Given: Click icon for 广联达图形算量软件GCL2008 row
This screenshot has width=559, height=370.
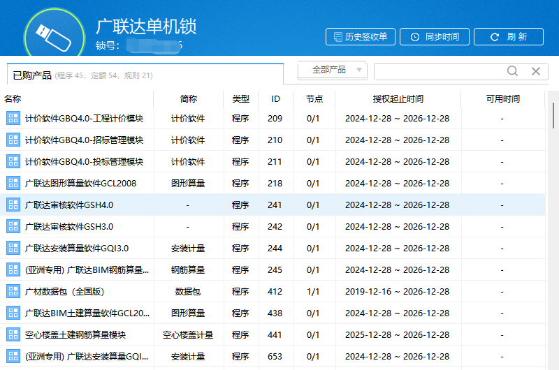Looking at the screenshot, I should point(13,183).
